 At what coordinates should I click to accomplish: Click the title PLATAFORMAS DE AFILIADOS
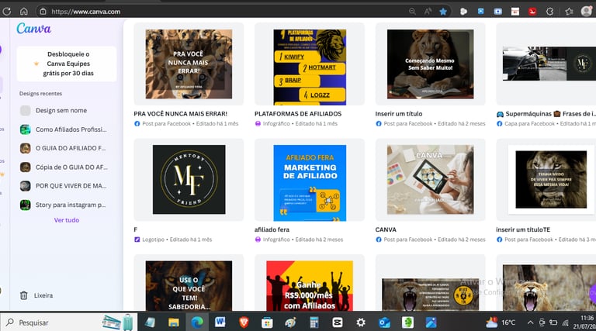pyautogui.click(x=298, y=113)
